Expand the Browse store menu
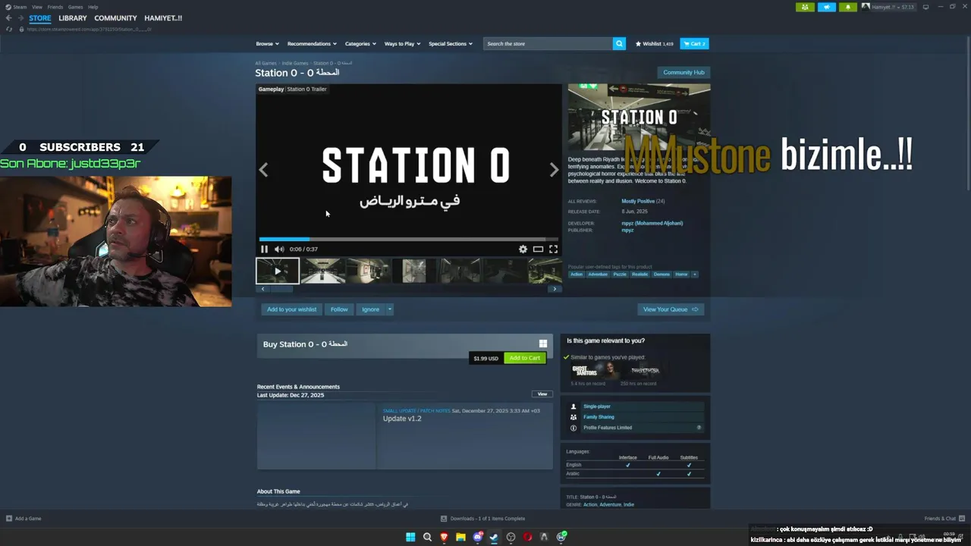 pos(267,43)
